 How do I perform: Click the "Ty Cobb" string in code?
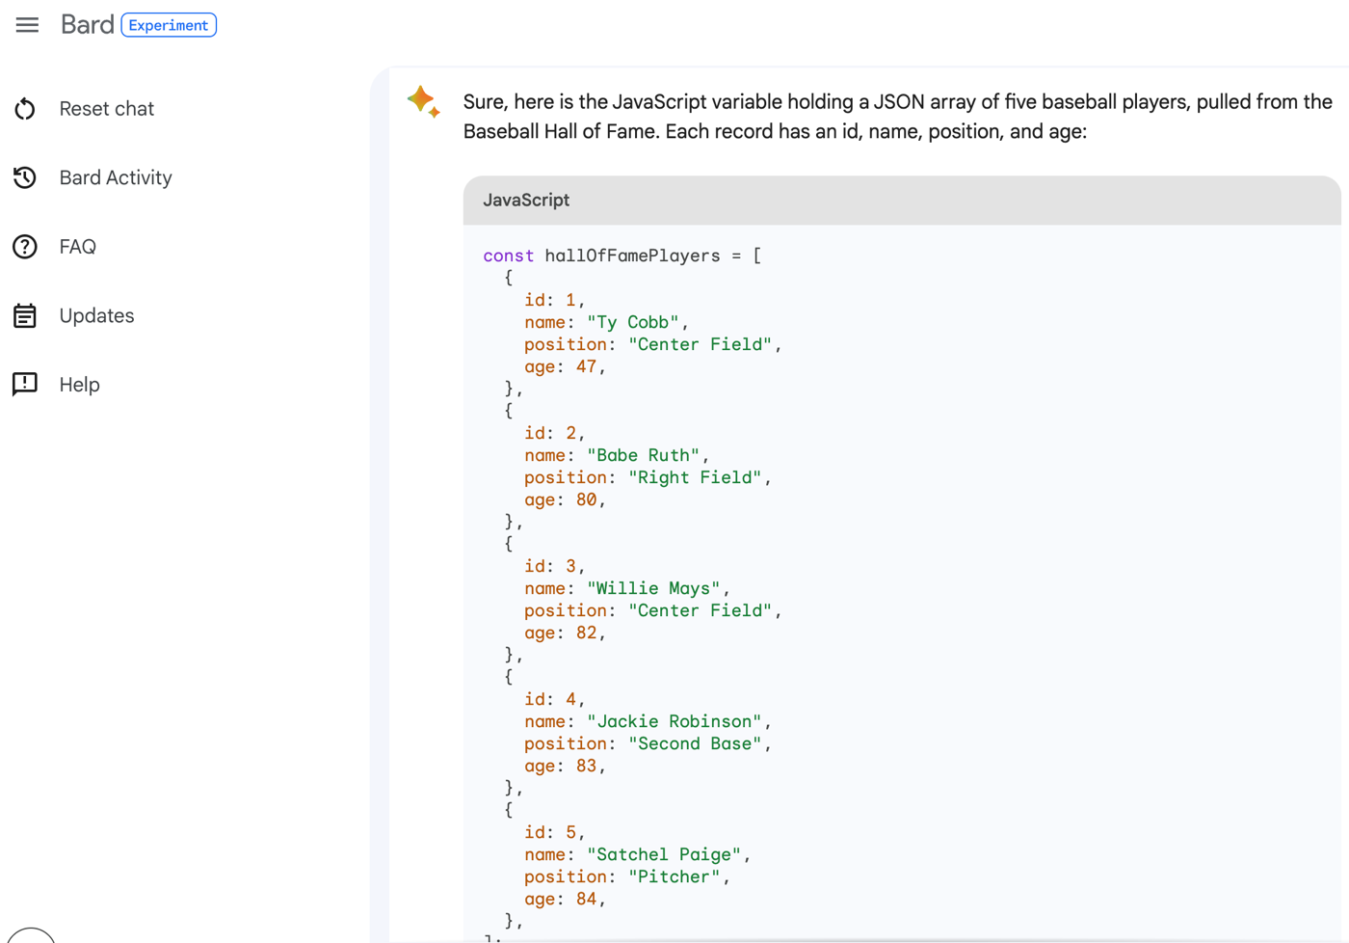(633, 322)
